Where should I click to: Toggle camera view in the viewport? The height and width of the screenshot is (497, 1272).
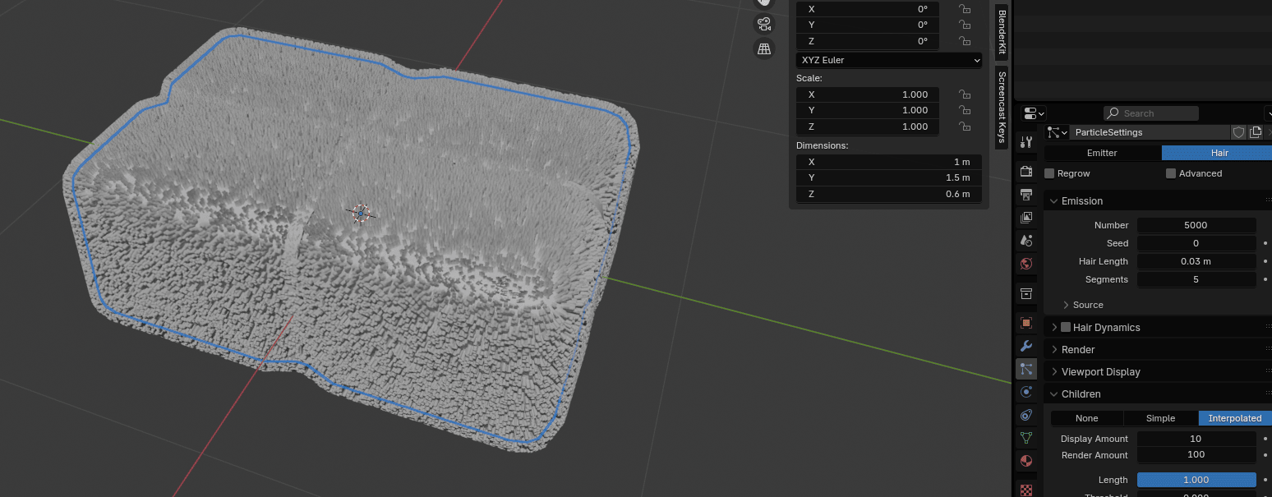pos(764,23)
